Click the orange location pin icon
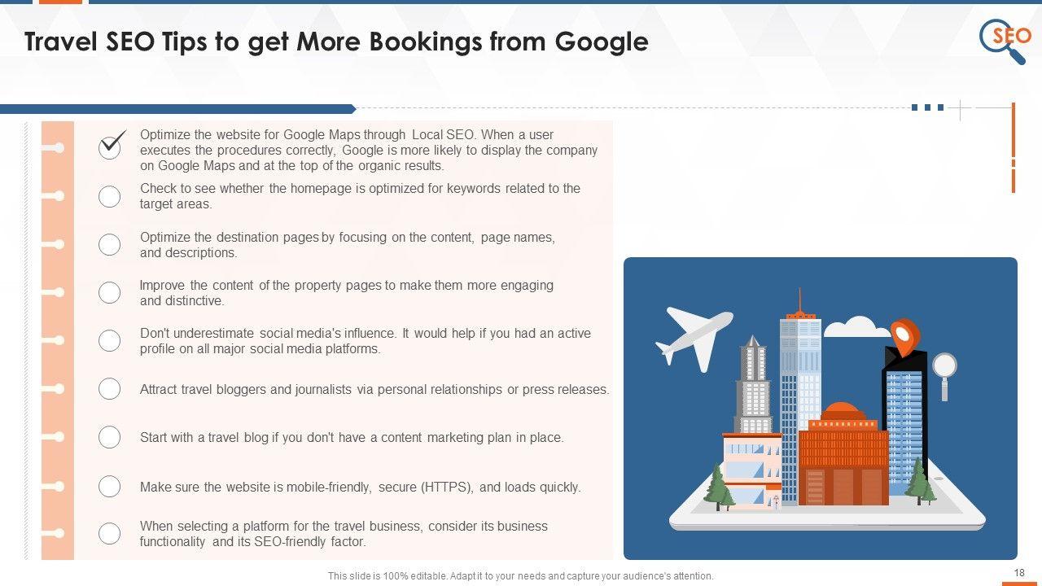The height and width of the screenshot is (586, 1042). [x=904, y=338]
